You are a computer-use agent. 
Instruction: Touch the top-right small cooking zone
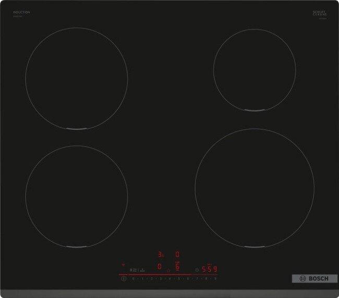(x=255, y=70)
